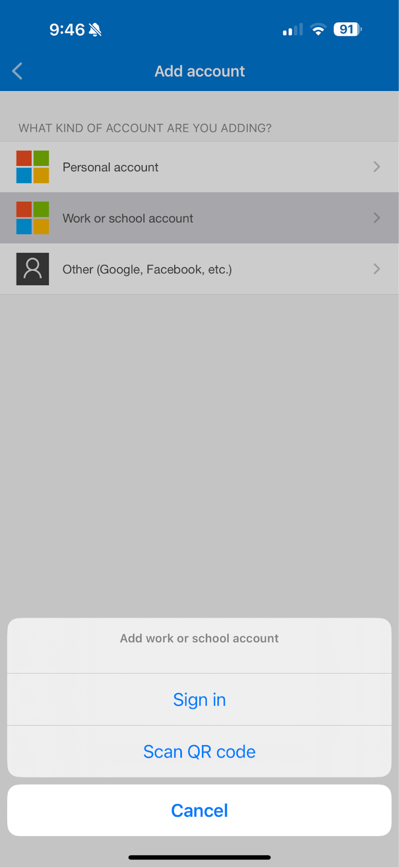
Task: Tap Sign in on the action sheet
Action: 199,700
